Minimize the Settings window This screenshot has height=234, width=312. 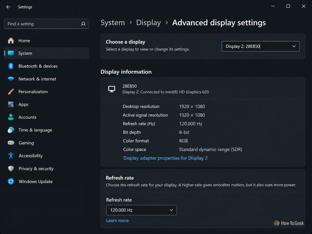(273, 6)
